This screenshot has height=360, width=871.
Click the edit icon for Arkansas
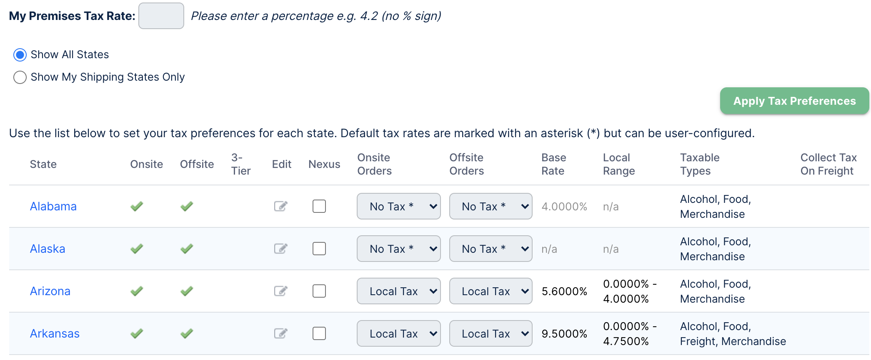click(280, 333)
